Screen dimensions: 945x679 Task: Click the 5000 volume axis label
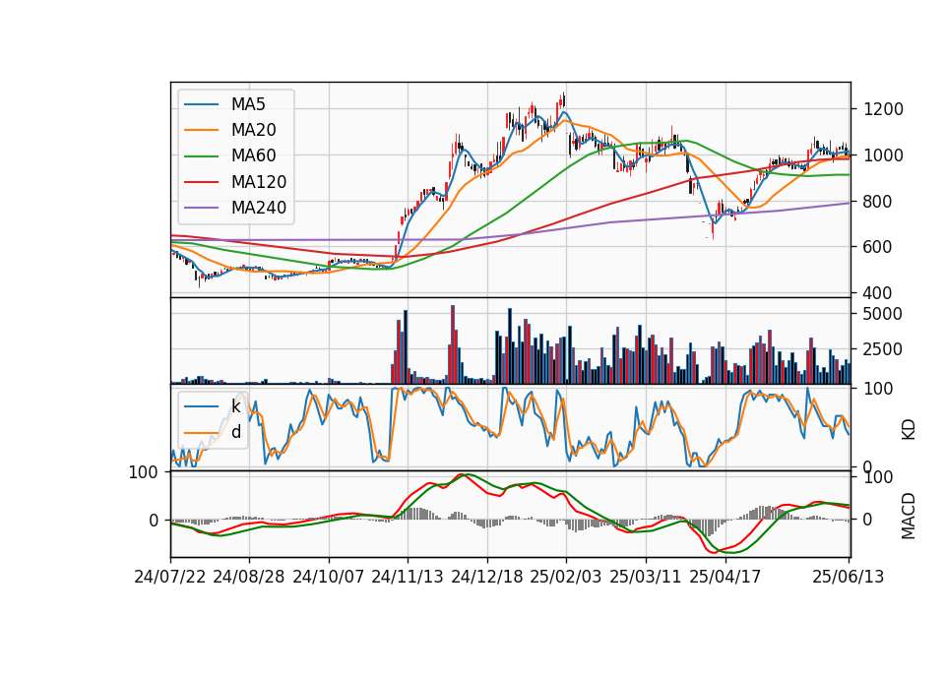[x=883, y=314]
